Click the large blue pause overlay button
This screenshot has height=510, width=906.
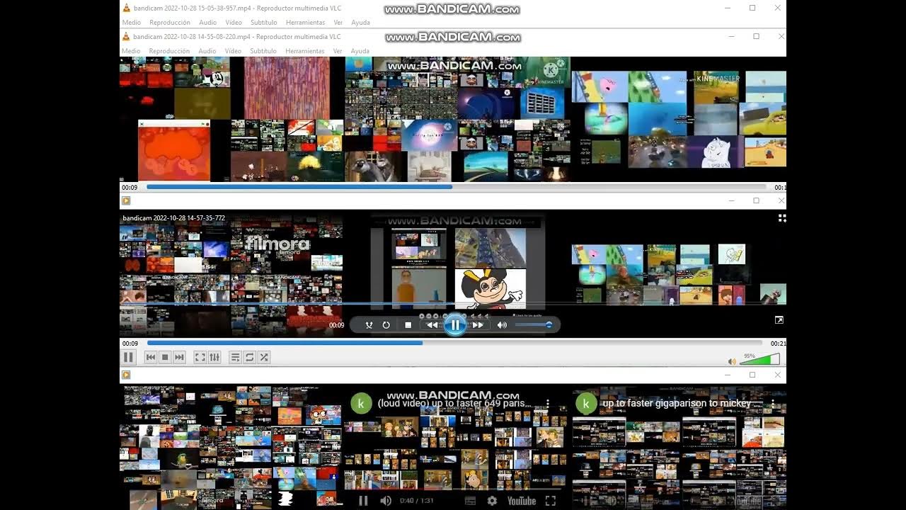(x=455, y=324)
